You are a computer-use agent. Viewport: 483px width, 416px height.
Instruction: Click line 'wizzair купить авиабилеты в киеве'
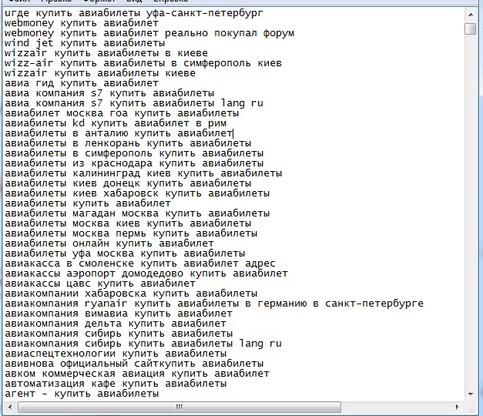click(x=106, y=53)
